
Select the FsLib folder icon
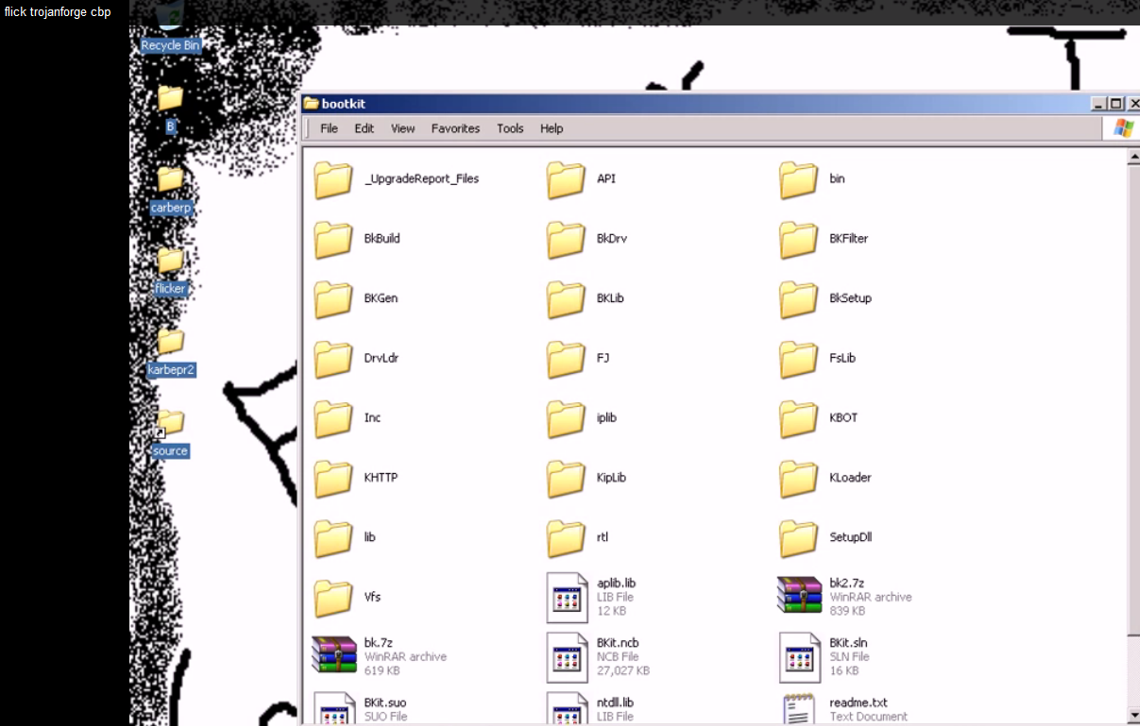(x=798, y=359)
